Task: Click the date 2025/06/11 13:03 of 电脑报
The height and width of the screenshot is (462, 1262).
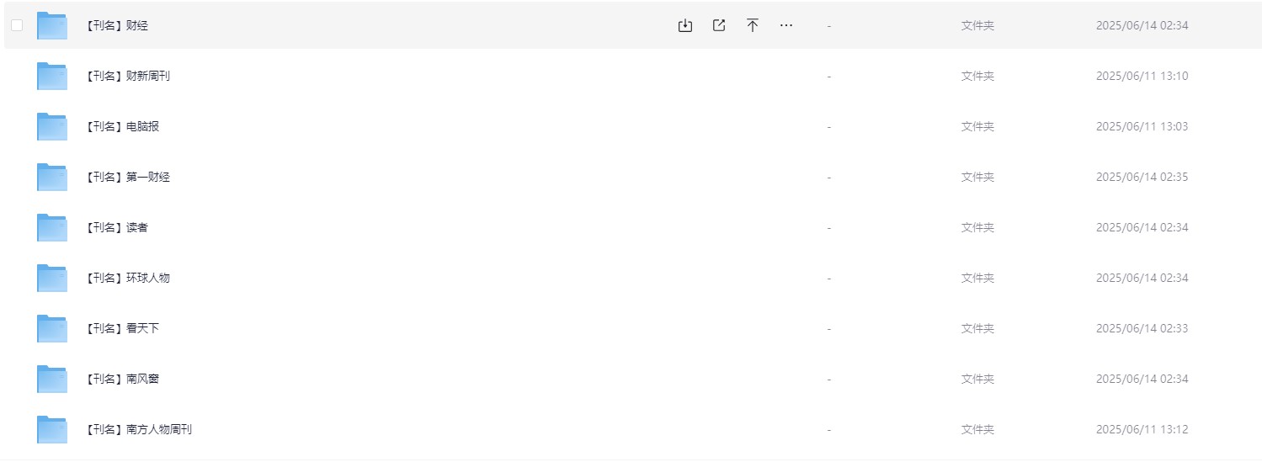Action: pos(1142,126)
